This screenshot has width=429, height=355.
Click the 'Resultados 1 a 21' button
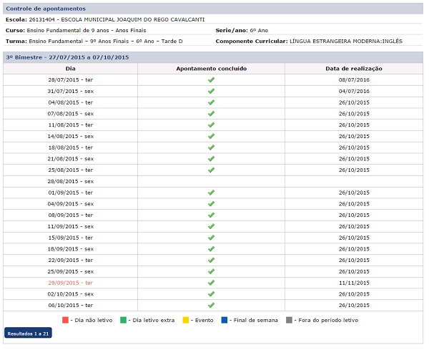coord(28,334)
